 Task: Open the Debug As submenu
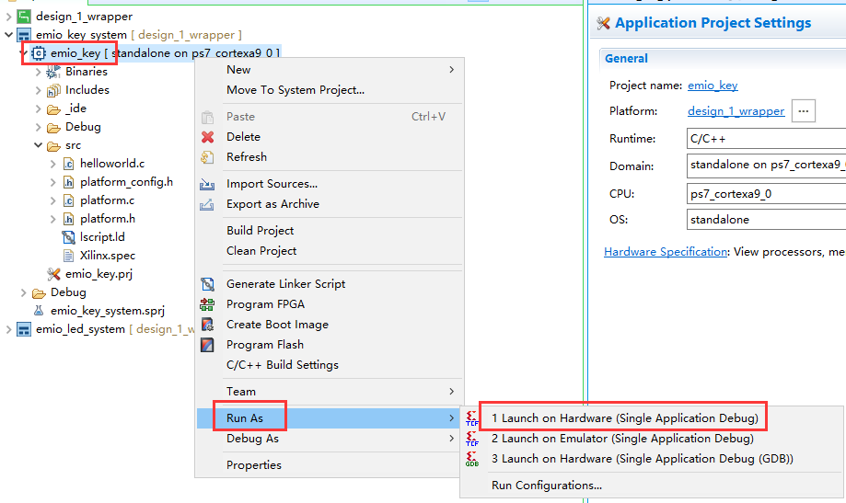[x=330, y=439]
